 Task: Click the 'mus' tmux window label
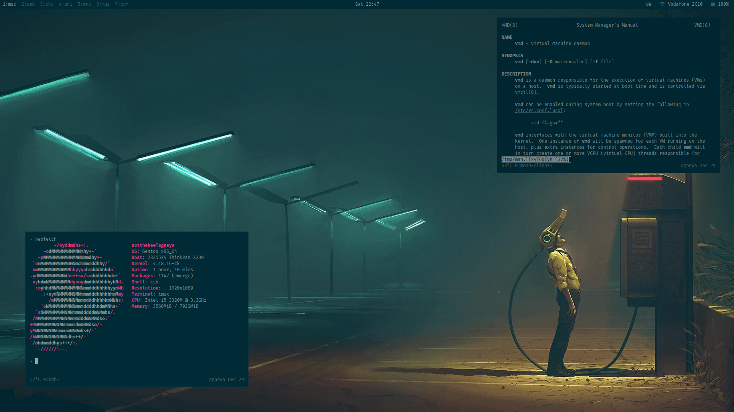pyautogui.click(x=103, y=4)
